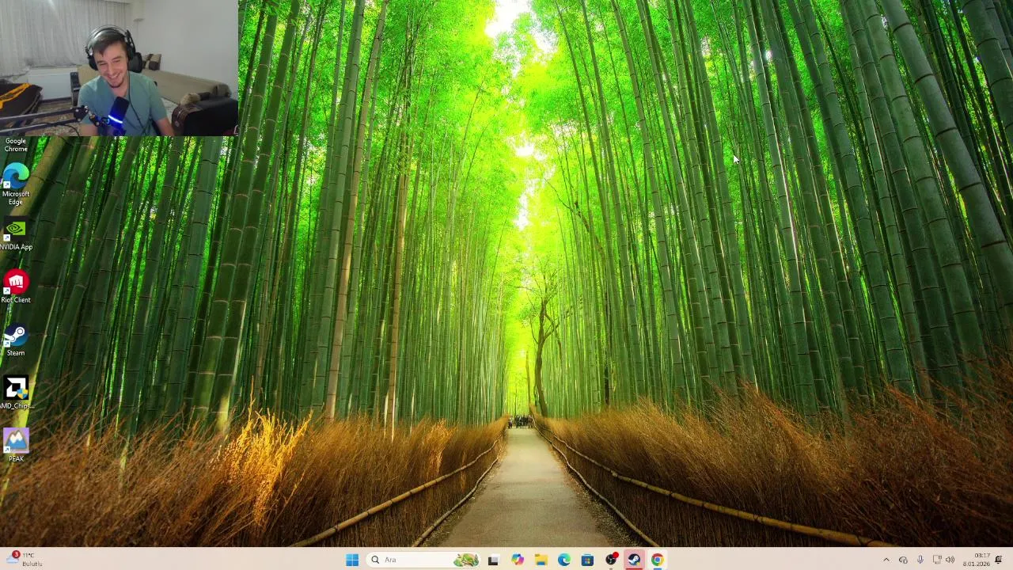Click the webcam overlay in the corner
1013x570 pixels.
119,68
